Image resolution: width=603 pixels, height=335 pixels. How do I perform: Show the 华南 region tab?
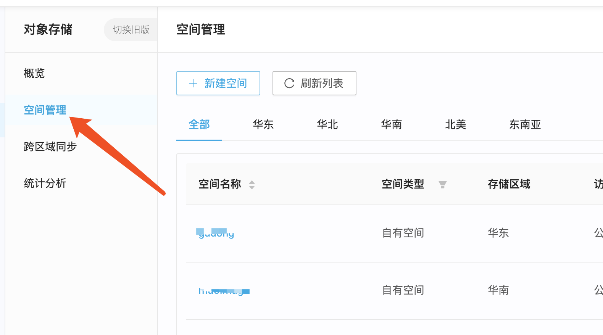pos(392,125)
